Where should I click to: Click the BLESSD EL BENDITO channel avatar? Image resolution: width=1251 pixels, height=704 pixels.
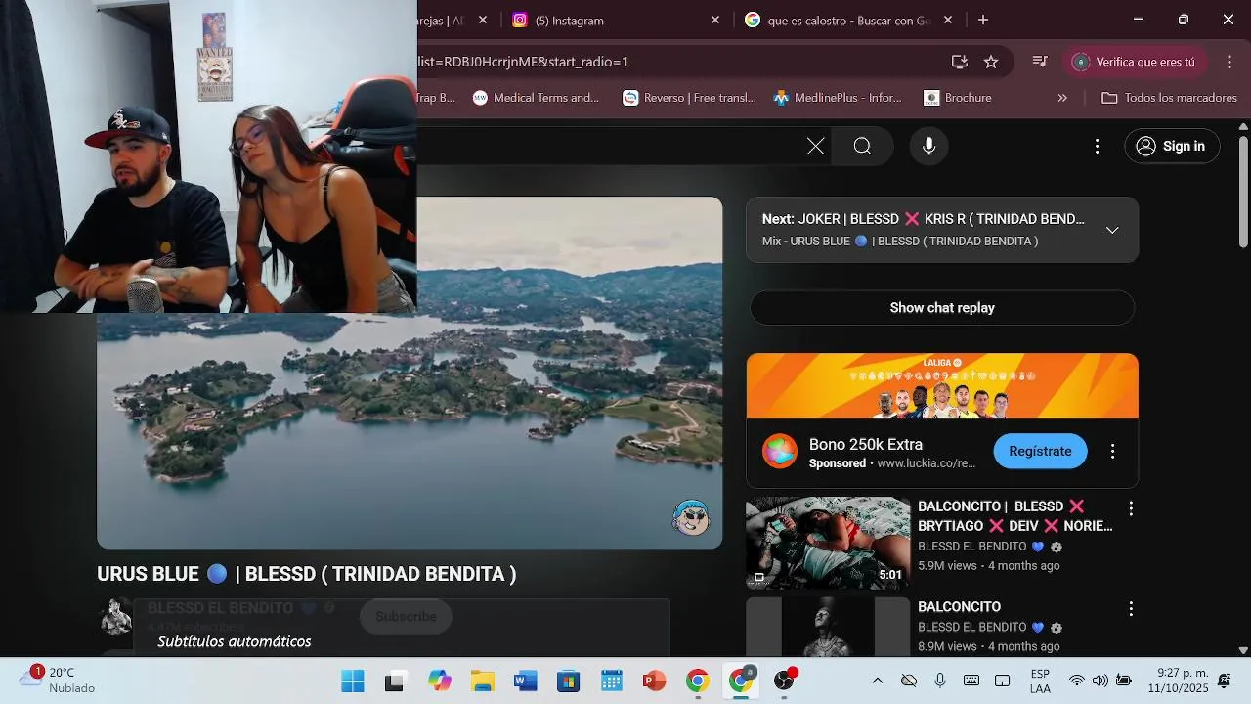pos(115,616)
